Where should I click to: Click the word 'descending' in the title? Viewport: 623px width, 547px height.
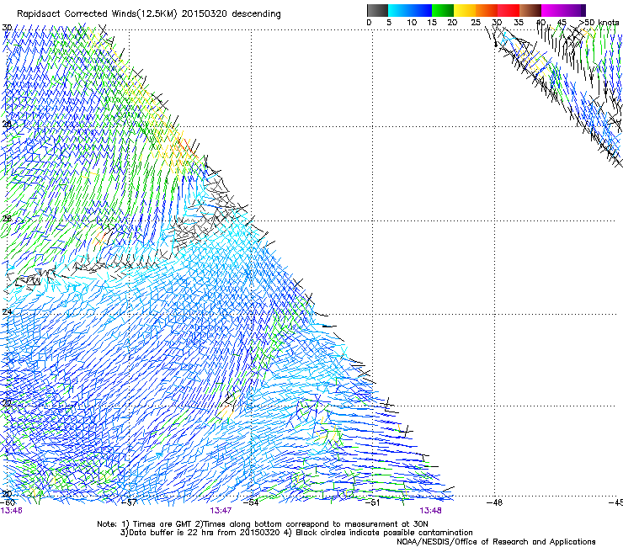click(x=256, y=14)
